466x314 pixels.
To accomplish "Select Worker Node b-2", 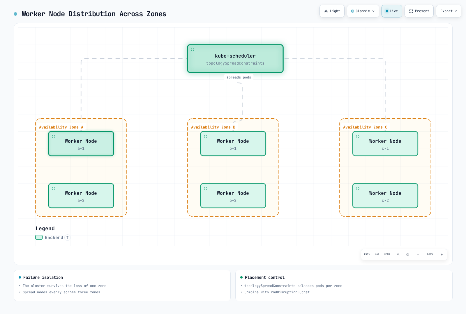I will coord(233,196).
